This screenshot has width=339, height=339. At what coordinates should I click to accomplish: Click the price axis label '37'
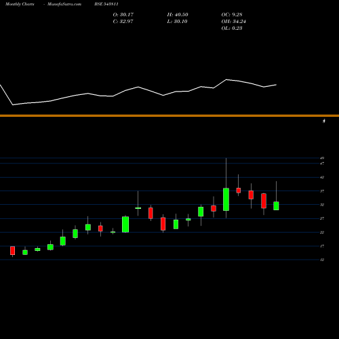[x=322, y=191]
